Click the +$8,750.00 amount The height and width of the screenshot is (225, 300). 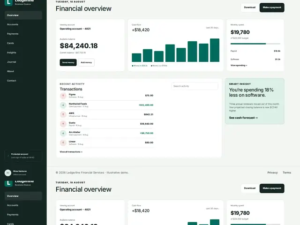point(147,133)
